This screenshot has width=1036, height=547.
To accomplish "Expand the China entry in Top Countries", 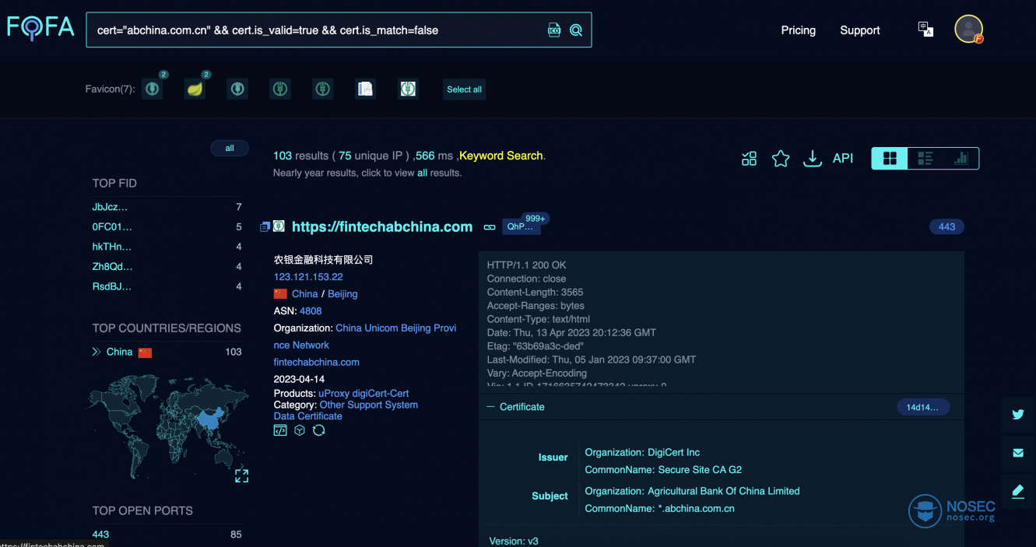I will (x=97, y=352).
